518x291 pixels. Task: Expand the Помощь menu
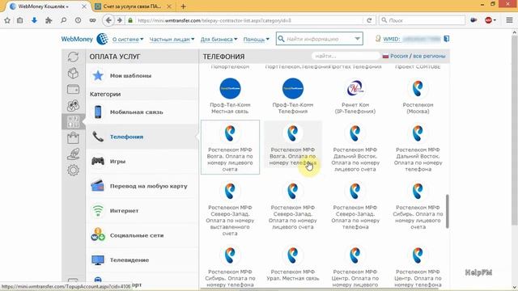(x=257, y=40)
